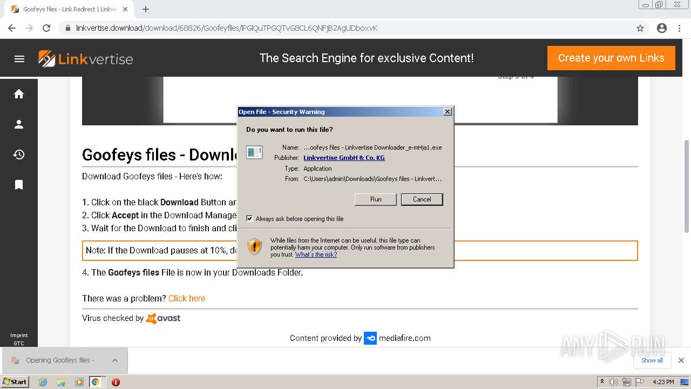The height and width of the screenshot is (389, 691).
Task: Click the browser forward arrow
Action: point(29,28)
